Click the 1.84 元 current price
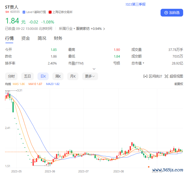185x174 pixels. (x=15, y=21)
